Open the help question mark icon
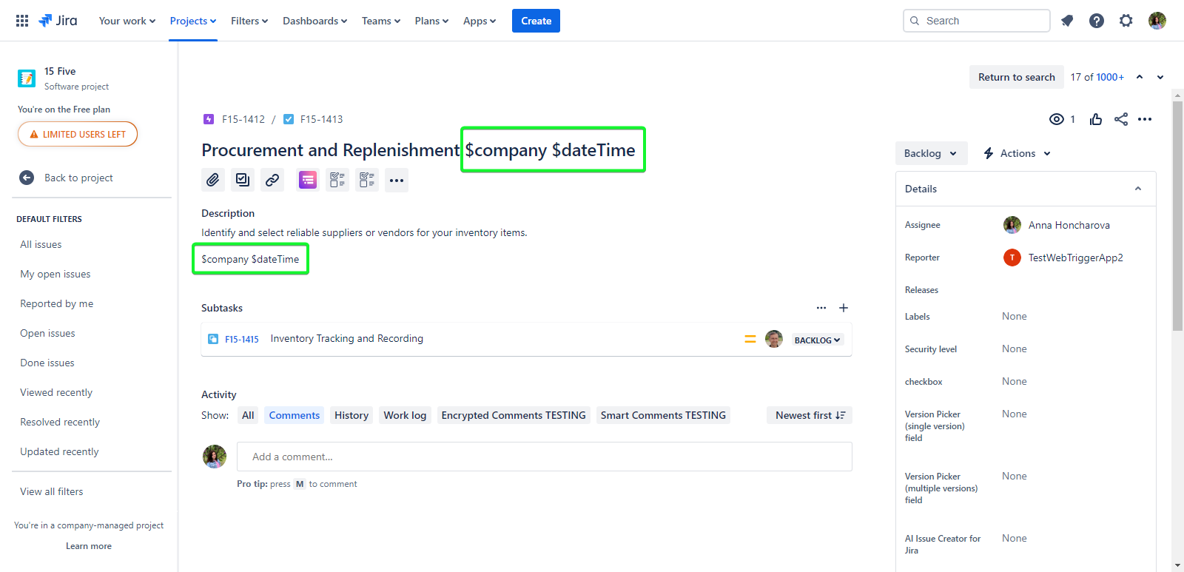This screenshot has height=572, width=1184. [x=1096, y=21]
